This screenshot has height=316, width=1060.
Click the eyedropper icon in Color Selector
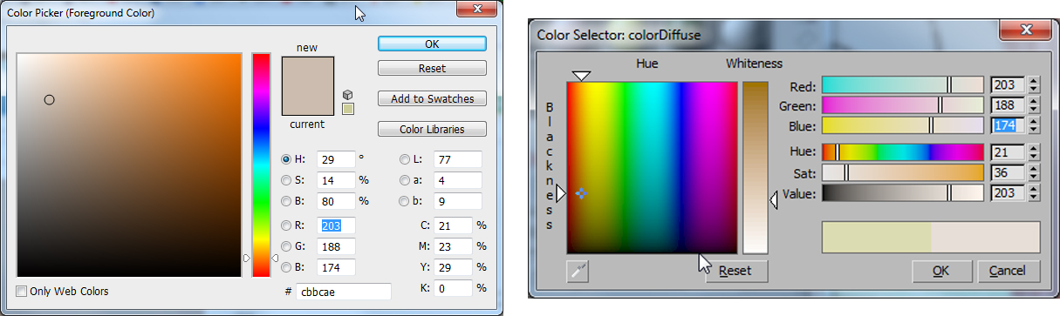[578, 272]
